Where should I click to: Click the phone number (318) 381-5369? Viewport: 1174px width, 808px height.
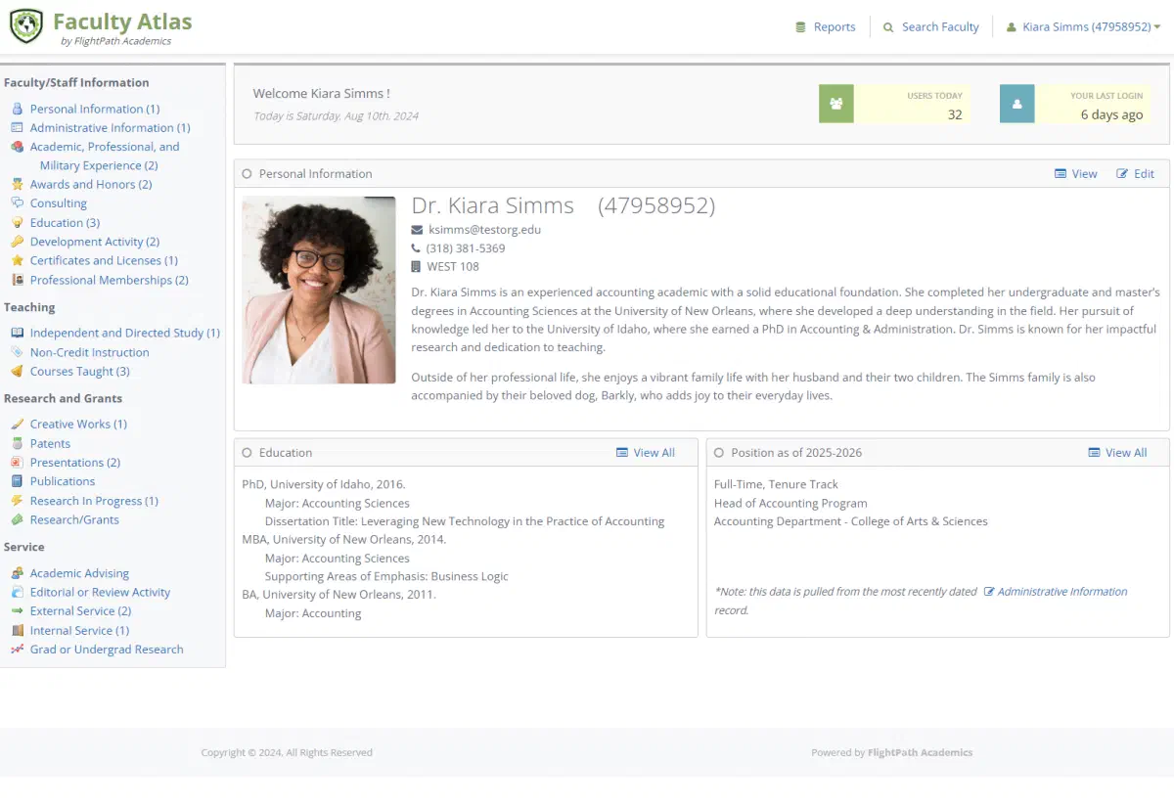tap(466, 248)
